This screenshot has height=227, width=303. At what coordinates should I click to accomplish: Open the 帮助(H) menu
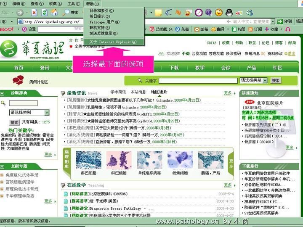tap(92, 4)
